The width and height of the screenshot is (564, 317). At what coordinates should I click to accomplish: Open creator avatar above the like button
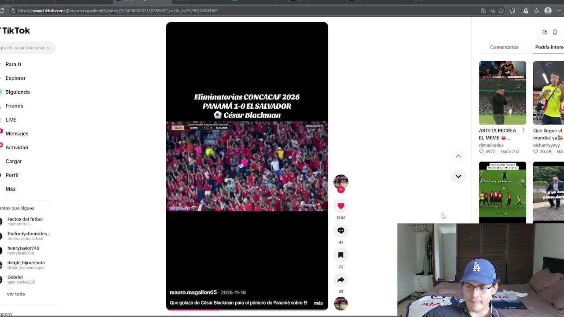coord(341,181)
